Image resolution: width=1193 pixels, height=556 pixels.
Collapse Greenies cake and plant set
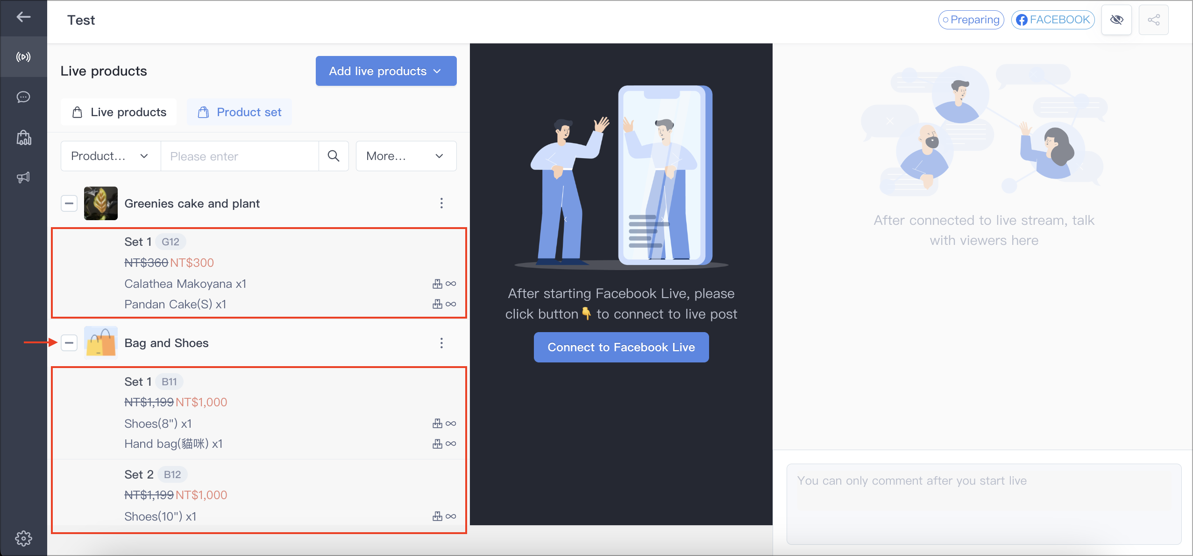pos(69,203)
